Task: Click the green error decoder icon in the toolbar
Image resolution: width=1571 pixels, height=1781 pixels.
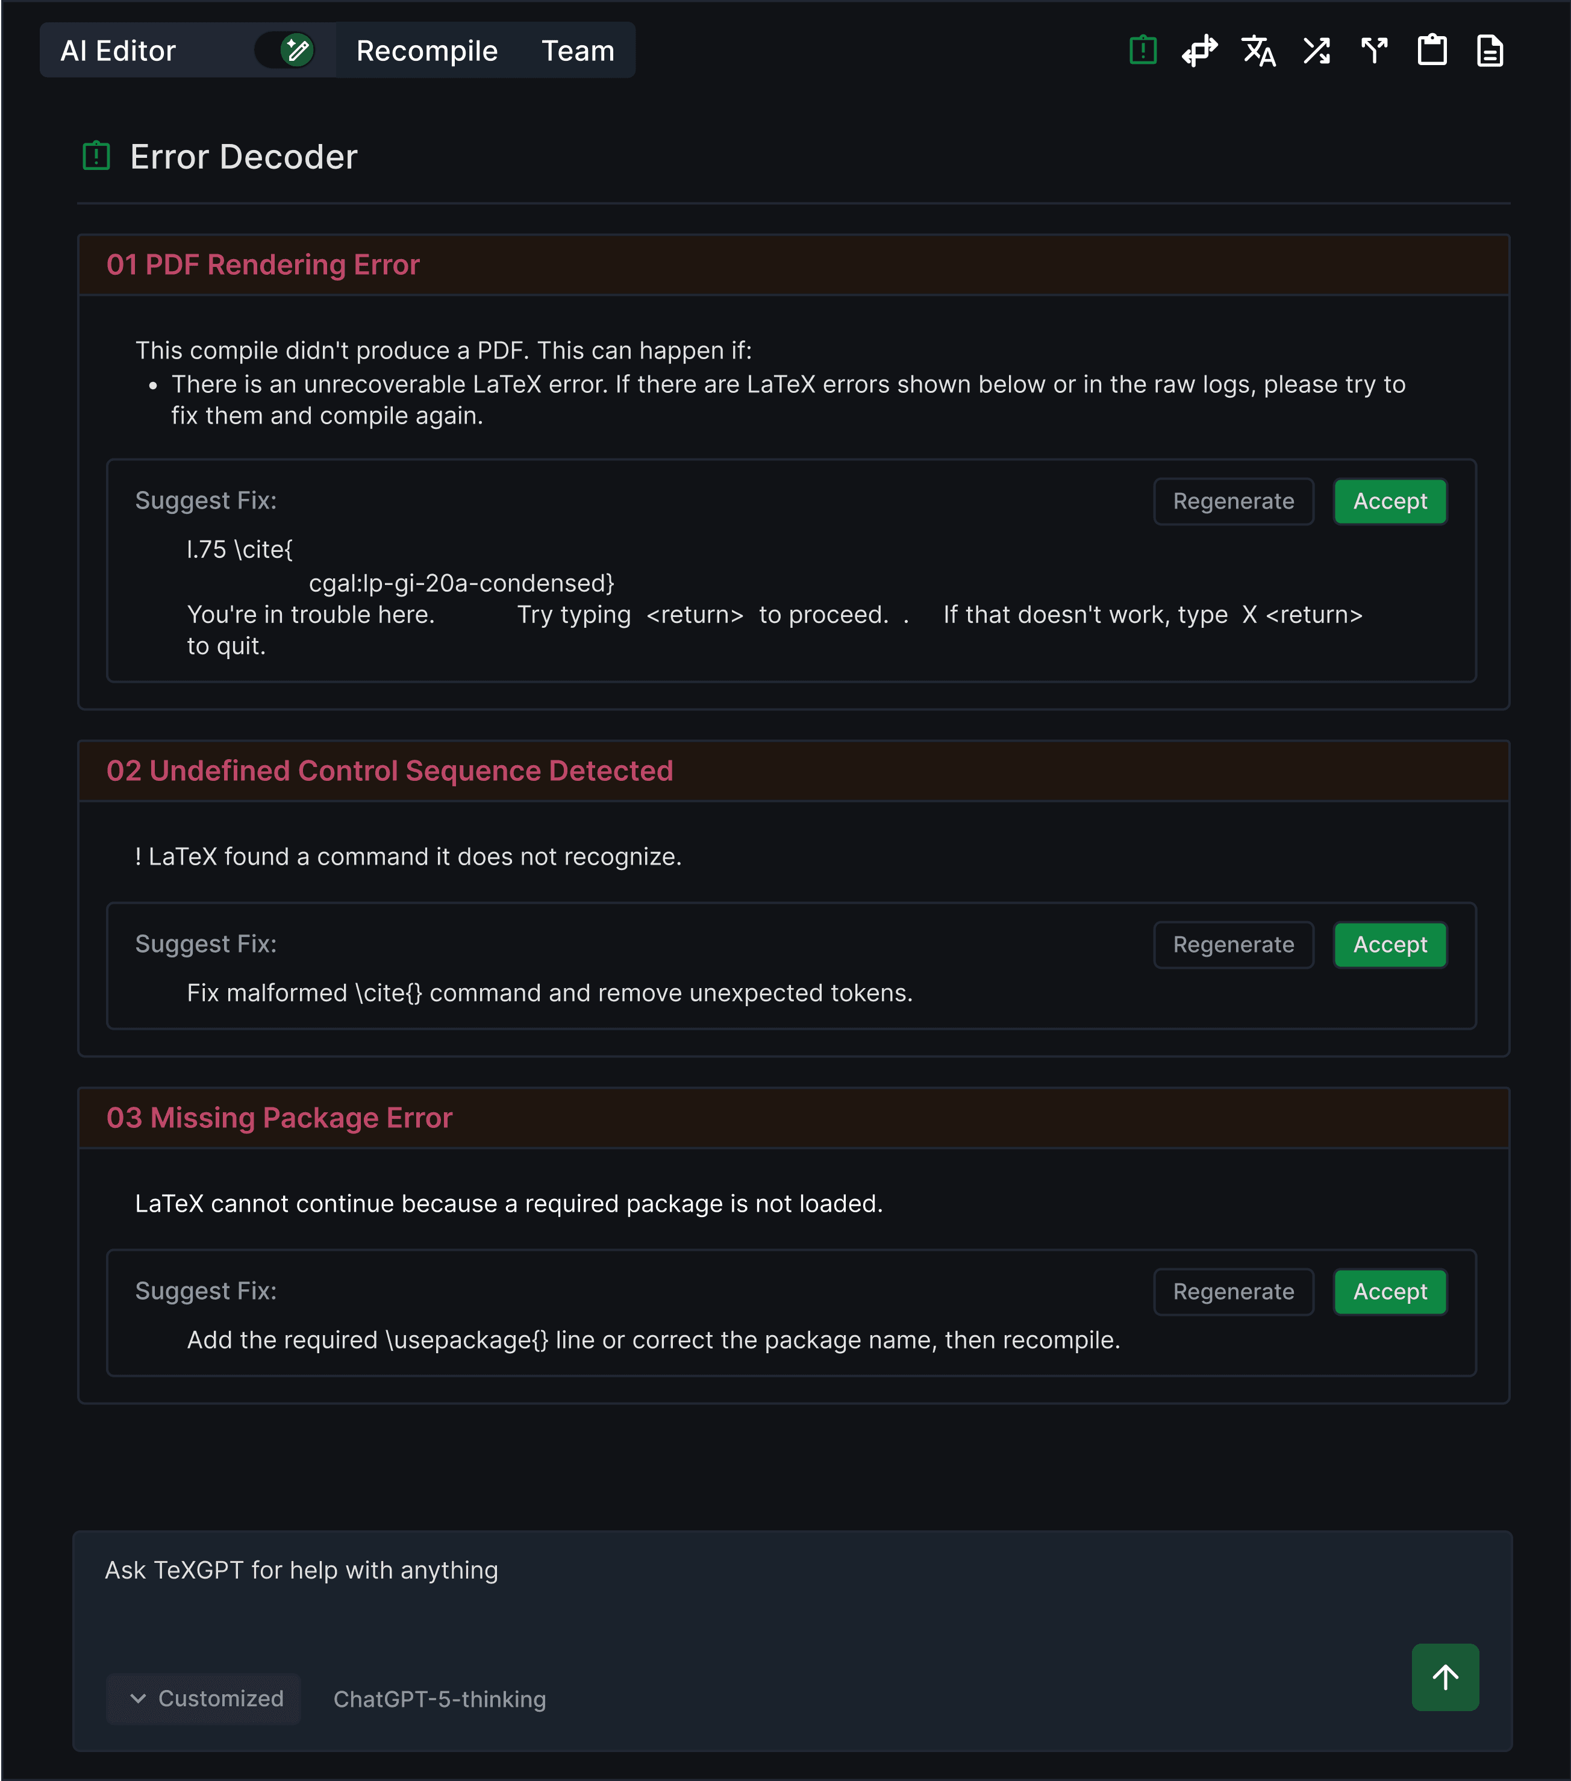Action: tap(1142, 51)
